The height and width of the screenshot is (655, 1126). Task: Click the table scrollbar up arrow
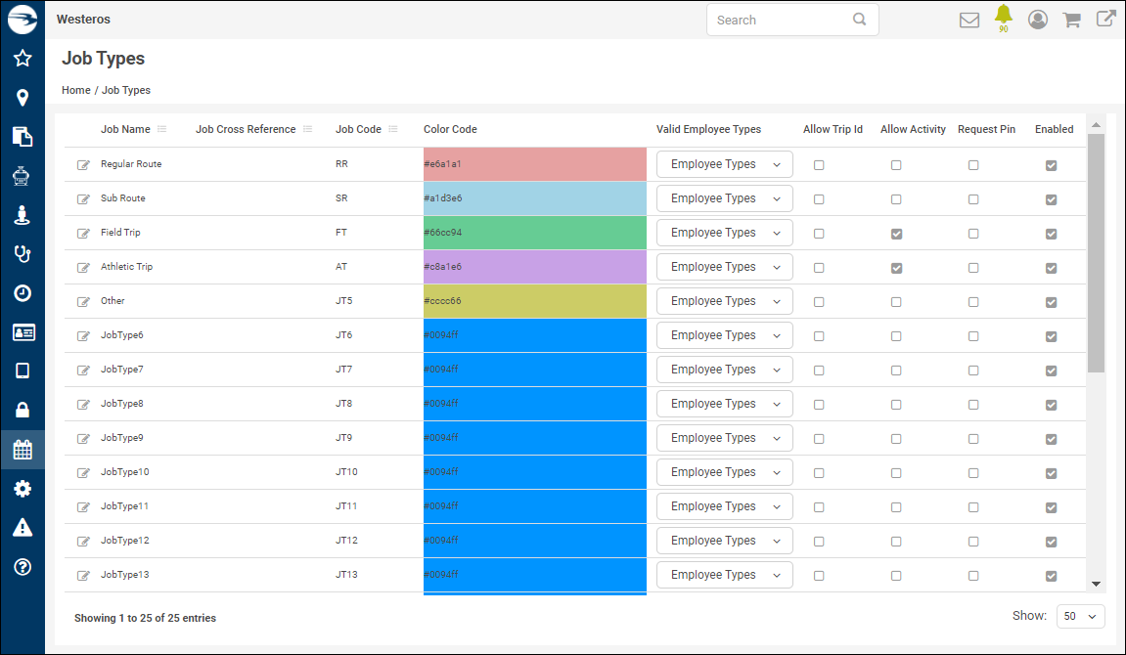(x=1096, y=125)
